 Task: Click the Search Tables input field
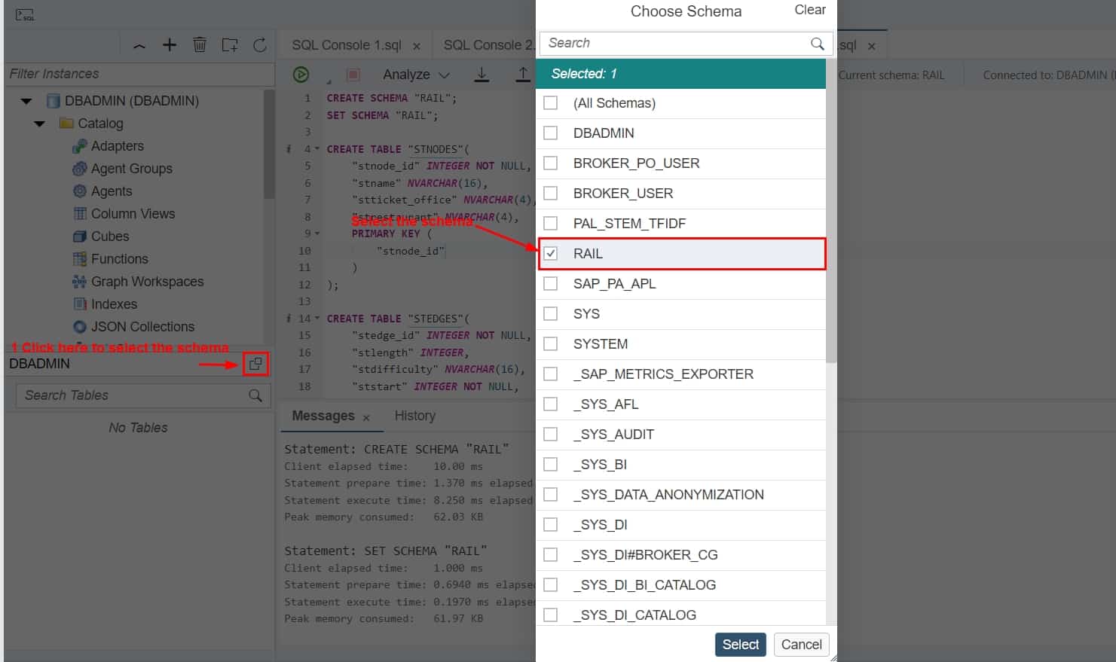click(x=136, y=395)
